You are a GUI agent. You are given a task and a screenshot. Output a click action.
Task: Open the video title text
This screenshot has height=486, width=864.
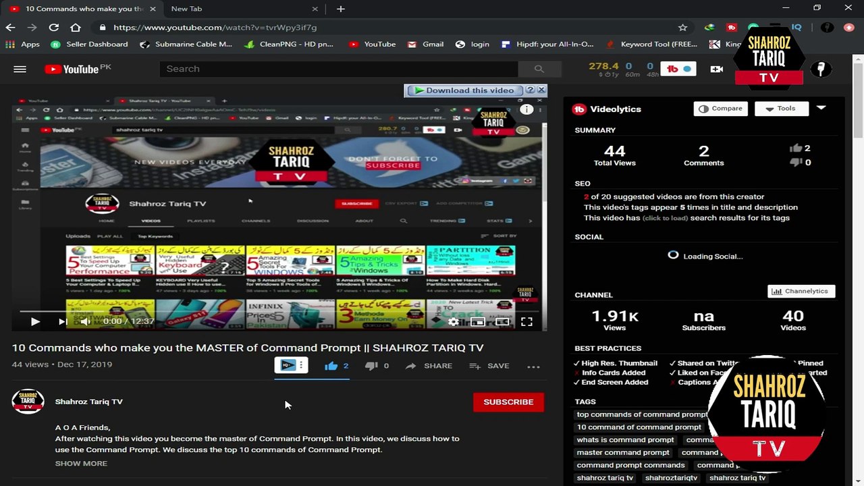[248, 348]
